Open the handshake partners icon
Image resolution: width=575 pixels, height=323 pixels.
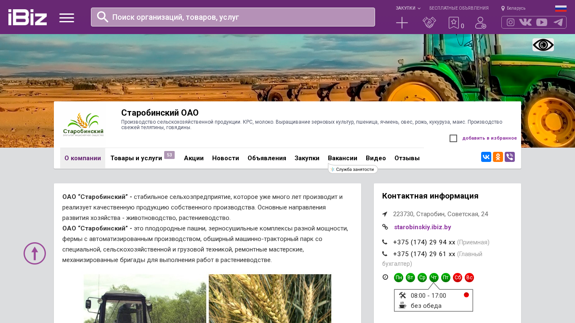click(429, 23)
